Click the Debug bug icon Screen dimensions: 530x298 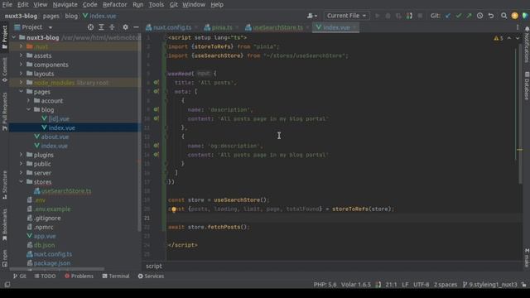click(388, 16)
